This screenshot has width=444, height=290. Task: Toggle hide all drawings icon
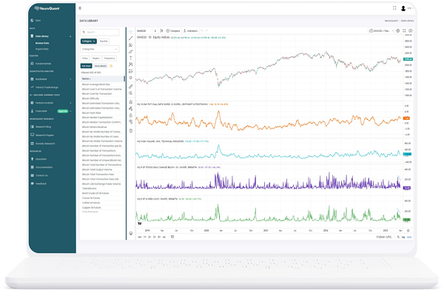click(131, 122)
